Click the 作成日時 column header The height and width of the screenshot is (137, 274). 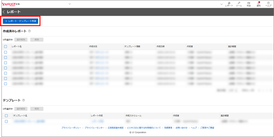[x=162, y=47]
